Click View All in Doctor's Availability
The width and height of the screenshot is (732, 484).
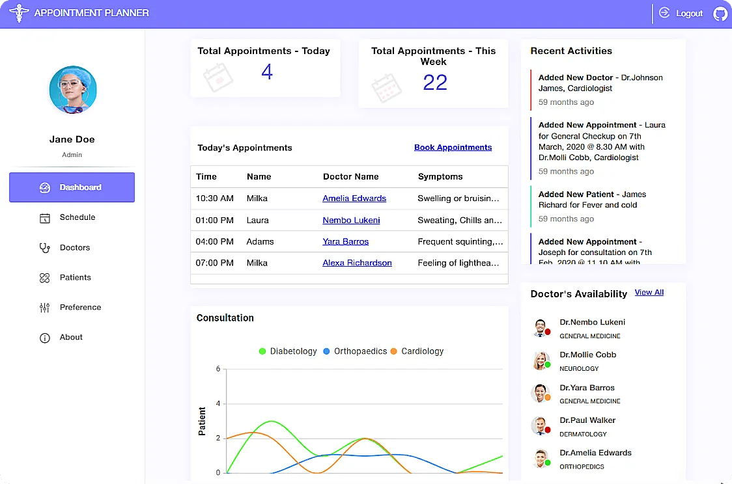(x=649, y=292)
